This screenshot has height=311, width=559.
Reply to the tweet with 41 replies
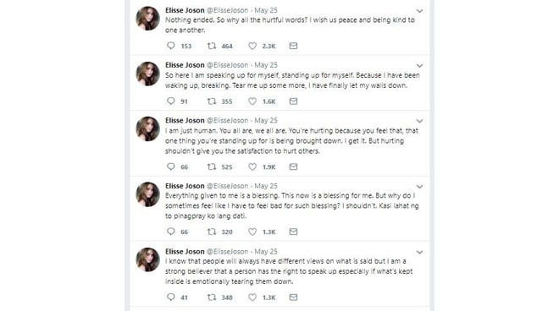171,297
